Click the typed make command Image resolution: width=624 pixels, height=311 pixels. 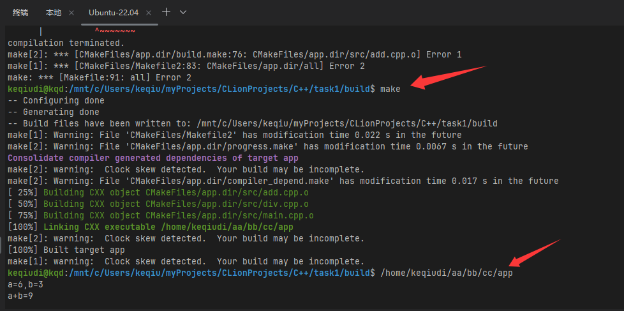390,89
